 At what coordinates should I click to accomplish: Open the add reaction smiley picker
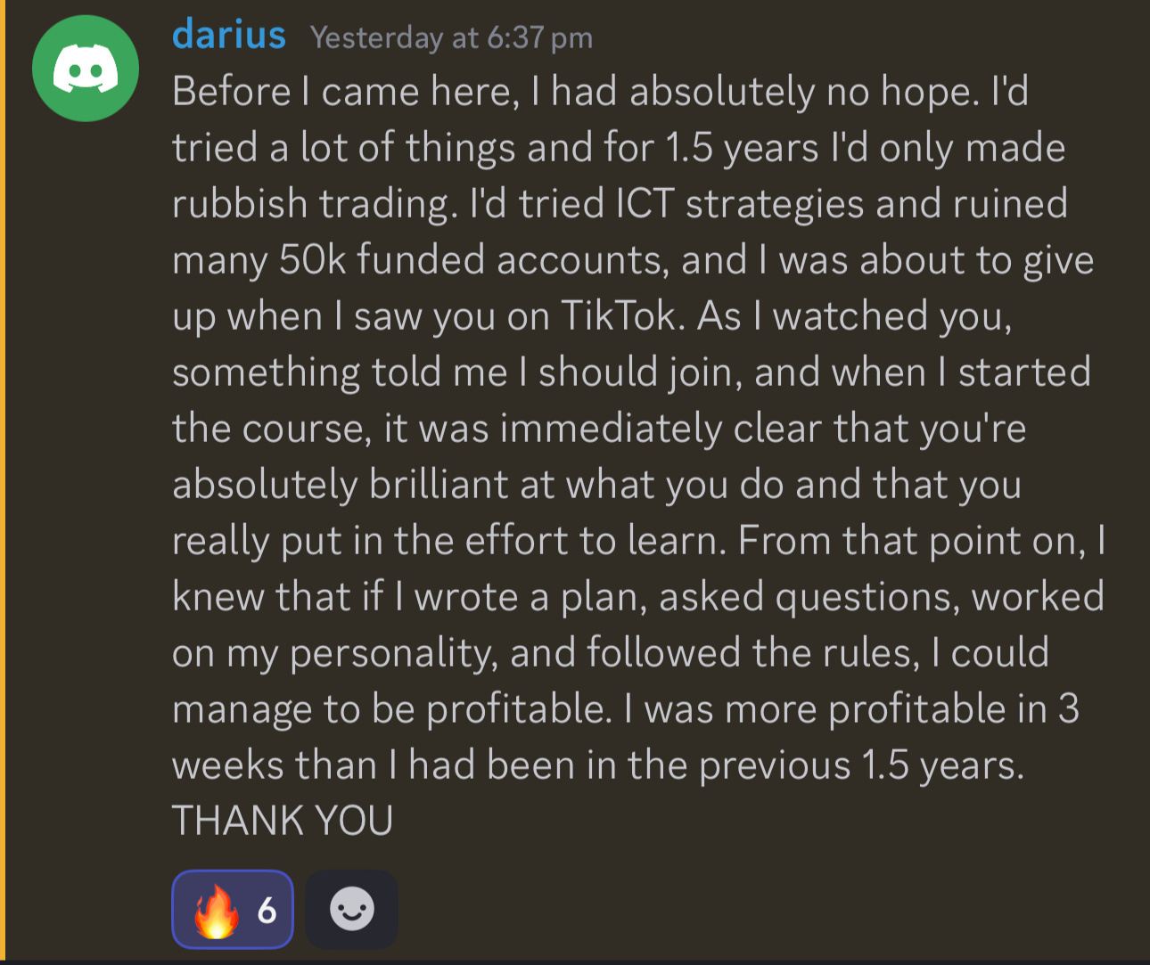pos(352,909)
